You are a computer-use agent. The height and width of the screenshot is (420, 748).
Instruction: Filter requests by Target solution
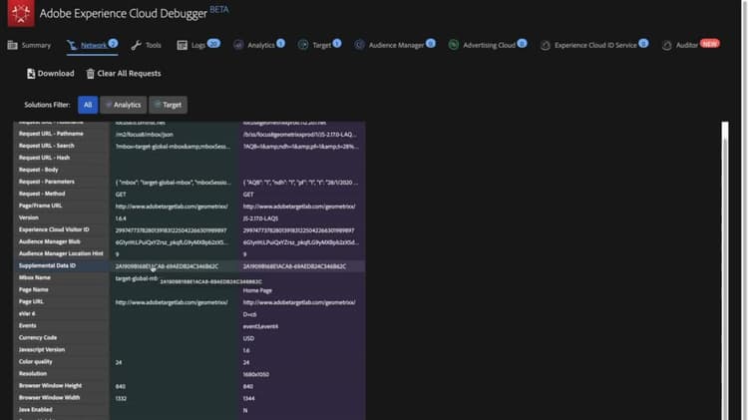[x=168, y=105]
